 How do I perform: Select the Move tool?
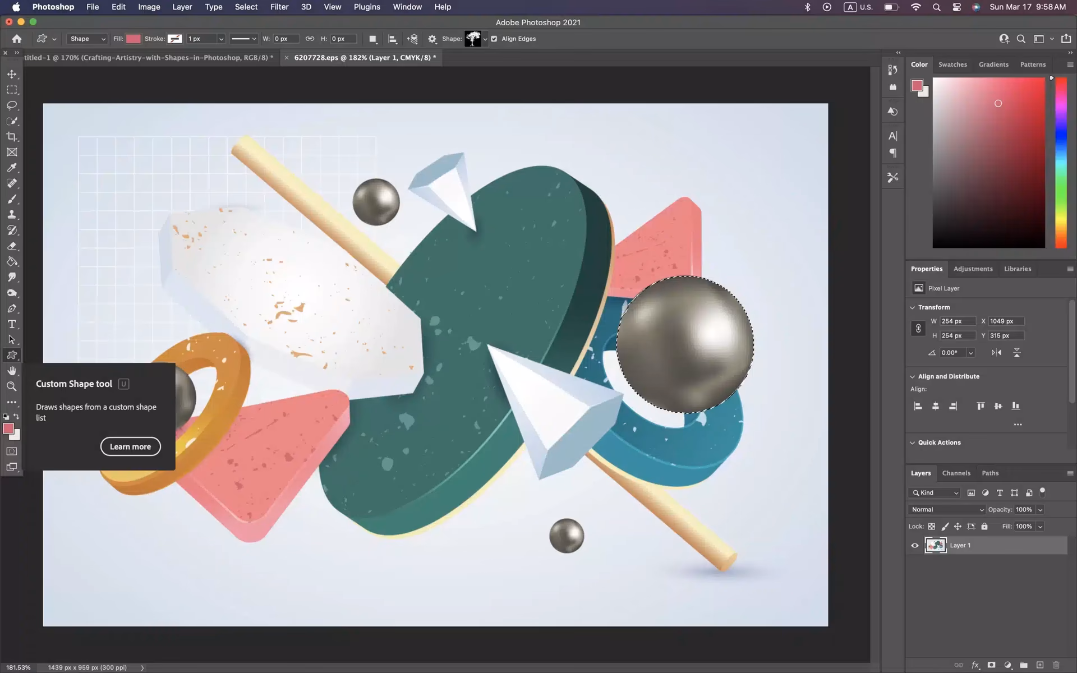point(12,73)
